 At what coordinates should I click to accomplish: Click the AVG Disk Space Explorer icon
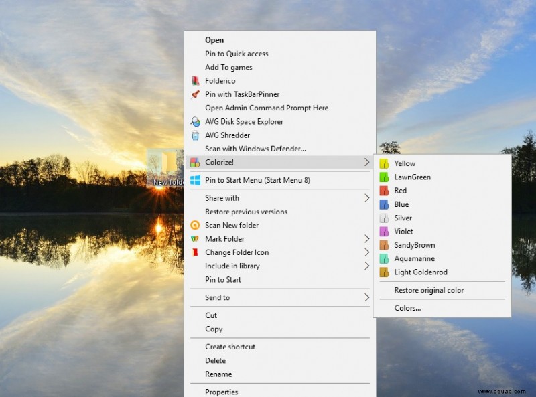195,122
